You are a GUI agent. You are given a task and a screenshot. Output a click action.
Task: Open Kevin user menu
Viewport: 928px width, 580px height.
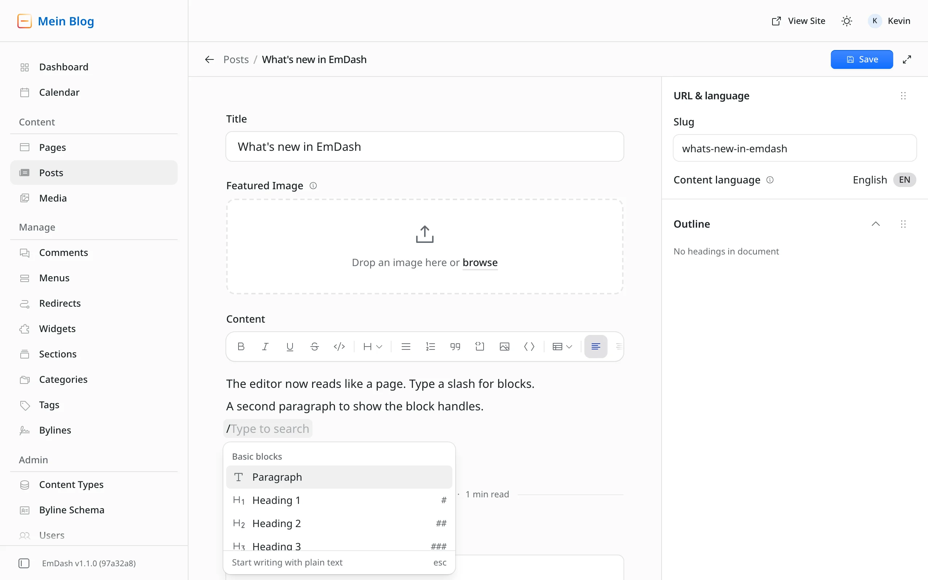click(x=889, y=21)
